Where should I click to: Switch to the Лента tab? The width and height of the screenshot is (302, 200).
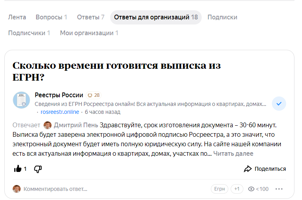(x=17, y=17)
